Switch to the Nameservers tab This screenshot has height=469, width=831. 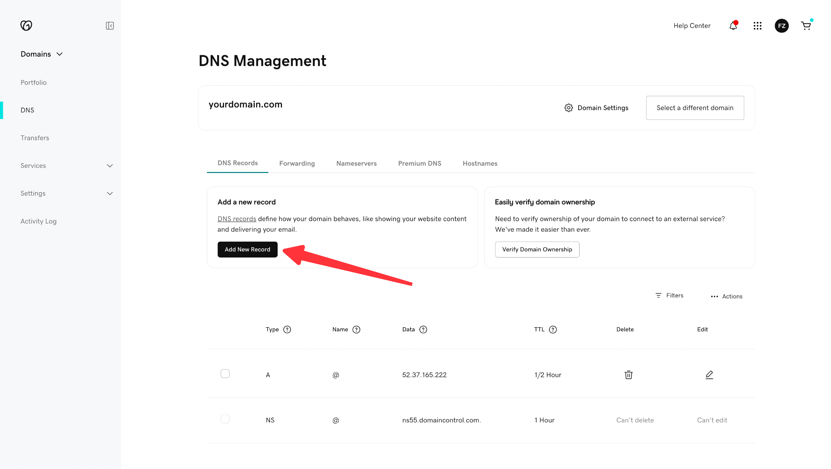pos(356,163)
